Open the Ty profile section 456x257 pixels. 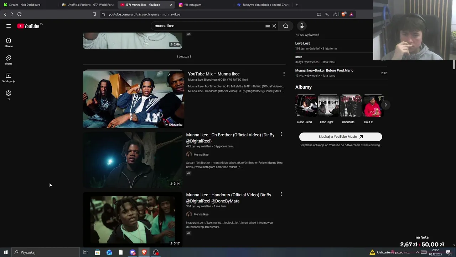point(9,95)
